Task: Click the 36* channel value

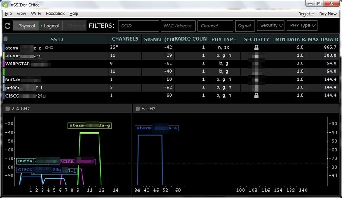Action: 114,47
